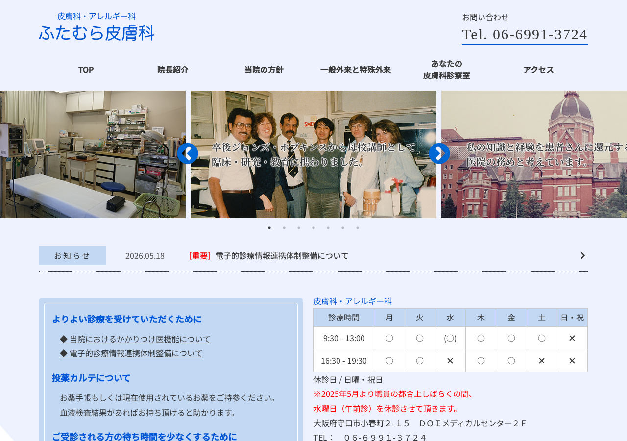This screenshot has height=441, width=627.
Task: Click the 休診日 / 日曜・祝日 text
Action: pos(348,380)
